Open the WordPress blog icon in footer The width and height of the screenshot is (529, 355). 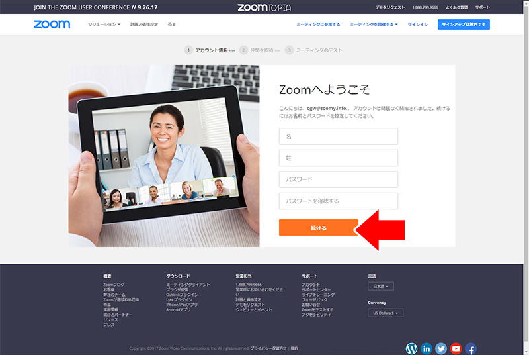[x=411, y=348]
